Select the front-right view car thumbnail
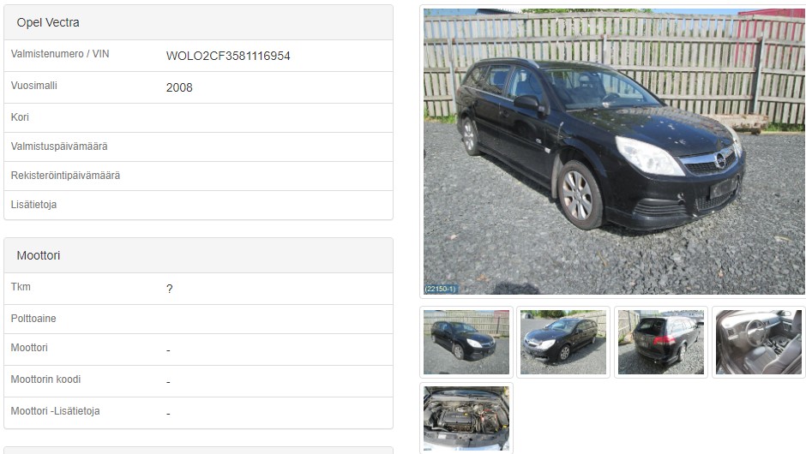 coord(466,342)
